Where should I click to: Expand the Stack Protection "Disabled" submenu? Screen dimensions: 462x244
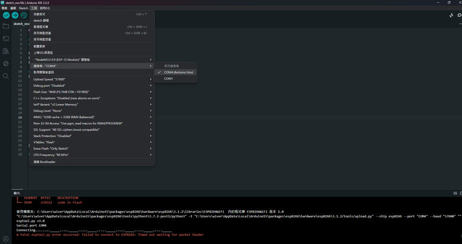(x=92, y=136)
